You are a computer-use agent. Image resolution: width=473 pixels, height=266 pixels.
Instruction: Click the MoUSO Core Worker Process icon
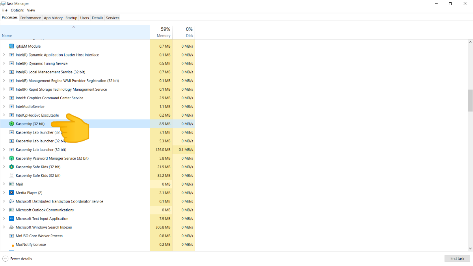(11, 236)
